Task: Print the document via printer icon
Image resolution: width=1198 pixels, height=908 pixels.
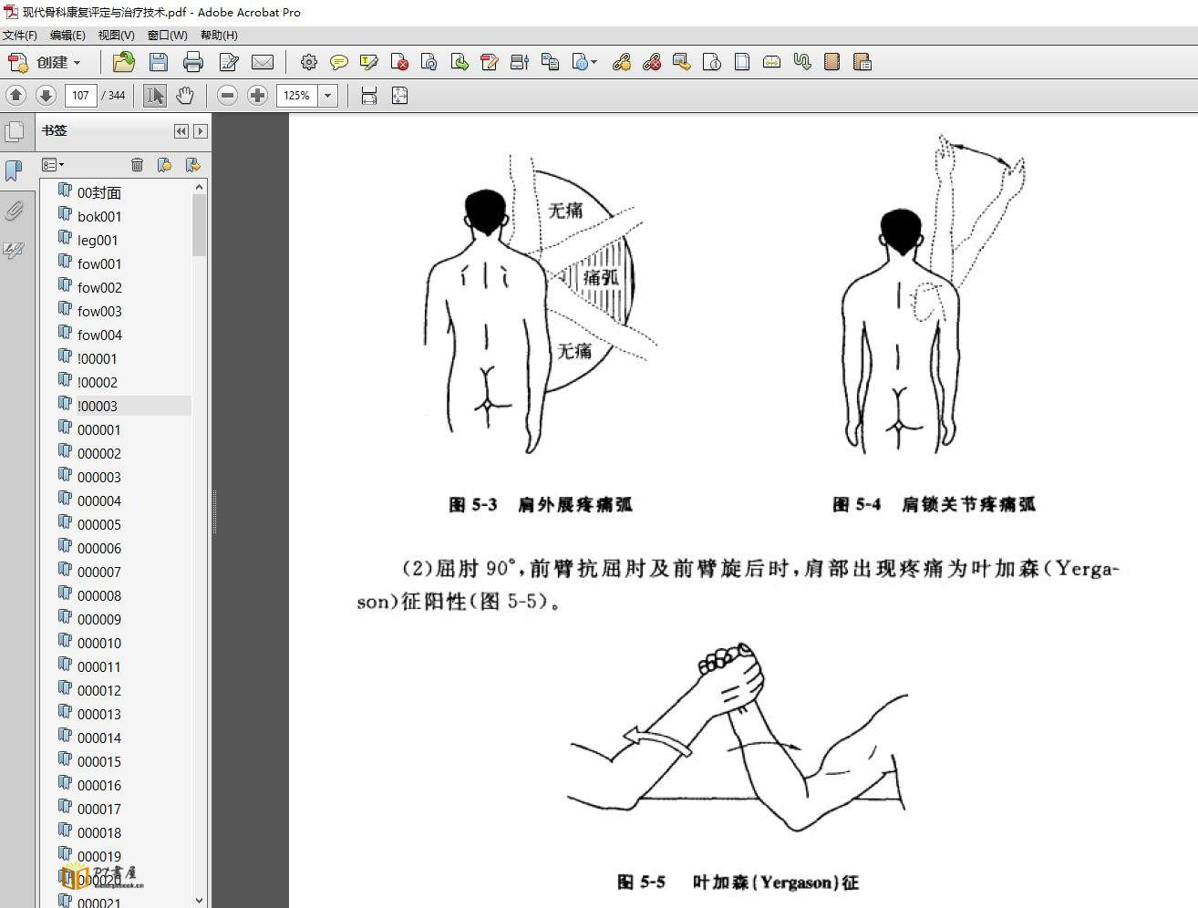Action: [x=193, y=62]
